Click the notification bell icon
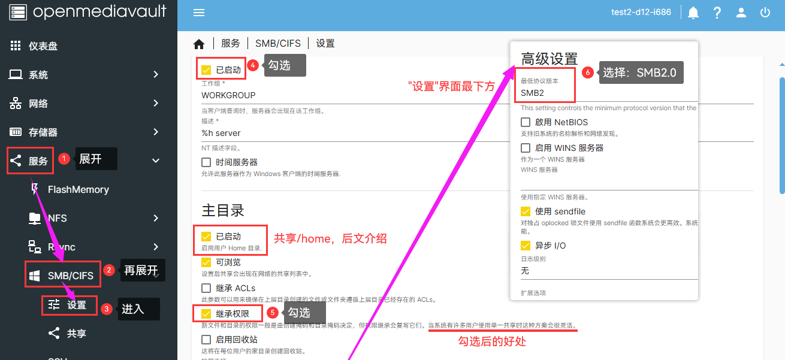Image resolution: width=785 pixels, height=360 pixels. click(693, 12)
